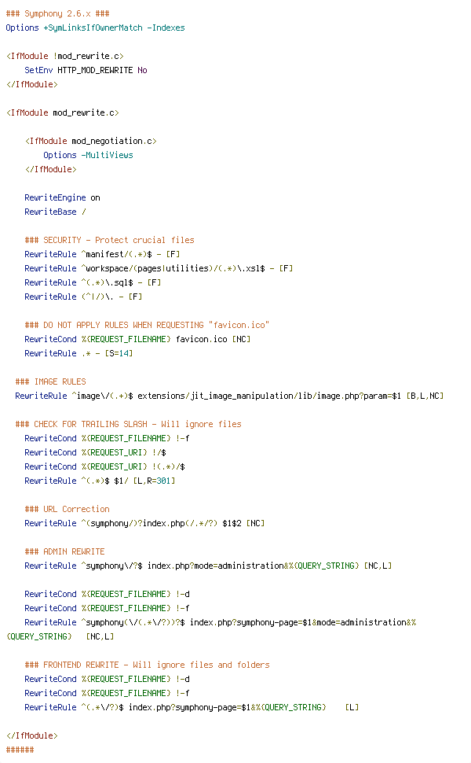The image size is (471, 763).
Task: Click the '<IfModule mod_rewrite.c>' opening tag
Action: tap(63, 112)
